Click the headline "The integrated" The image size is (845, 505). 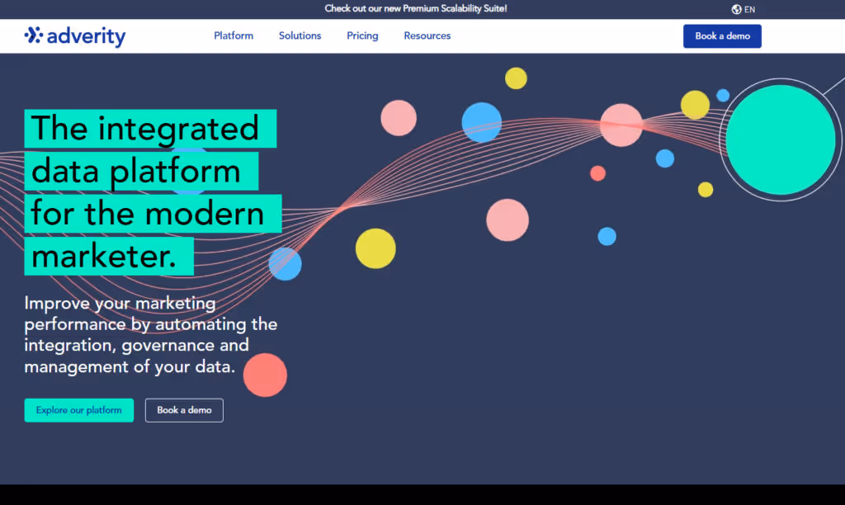click(x=150, y=128)
